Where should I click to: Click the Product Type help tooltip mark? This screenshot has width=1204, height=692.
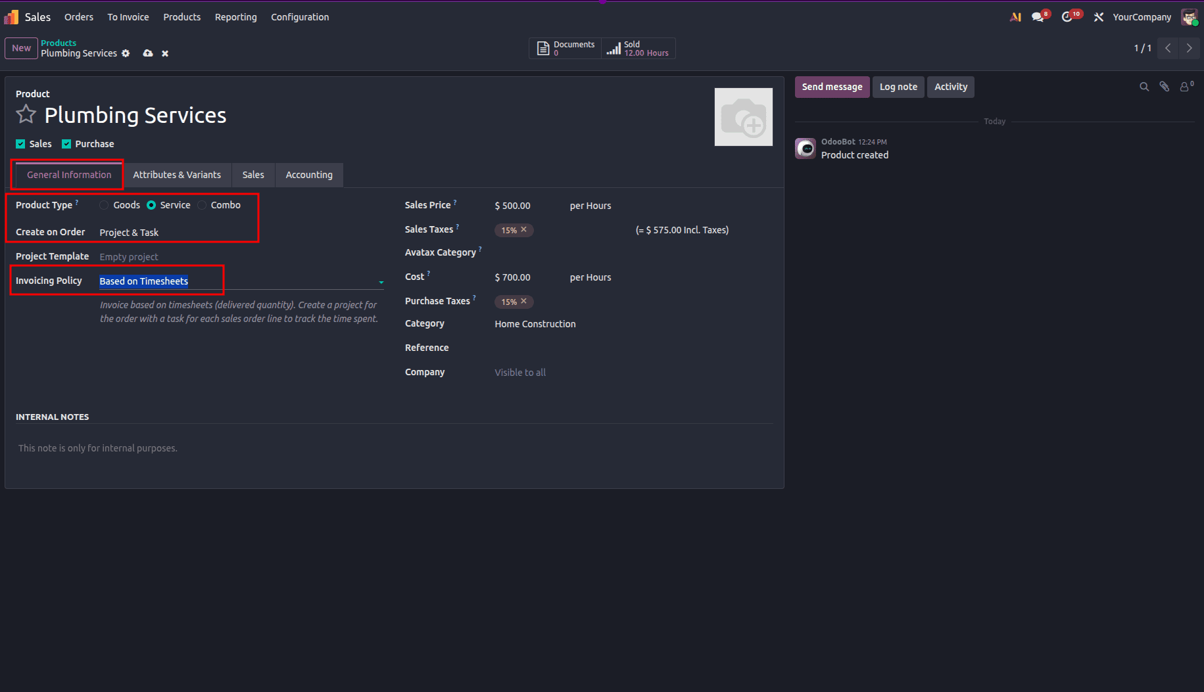click(77, 202)
